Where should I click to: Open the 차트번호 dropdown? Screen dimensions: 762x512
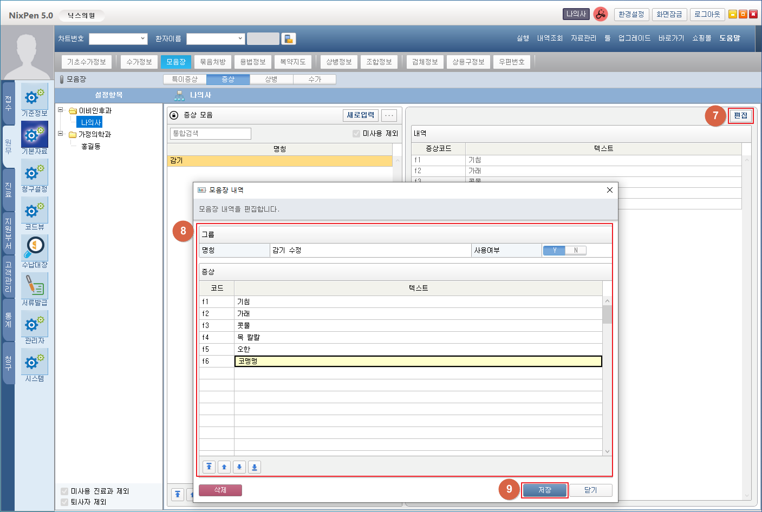click(143, 39)
